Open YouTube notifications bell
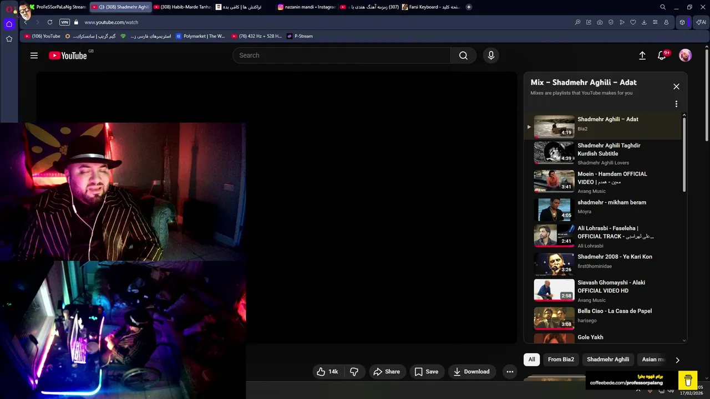Image resolution: width=710 pixels, height=399 pixels. (x=662, y=55)
